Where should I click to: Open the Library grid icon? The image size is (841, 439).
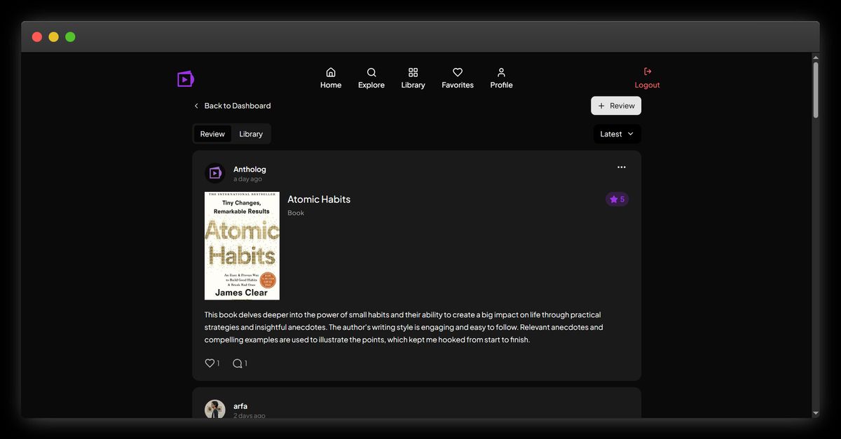pyautogui.click(x=413, y=73)
